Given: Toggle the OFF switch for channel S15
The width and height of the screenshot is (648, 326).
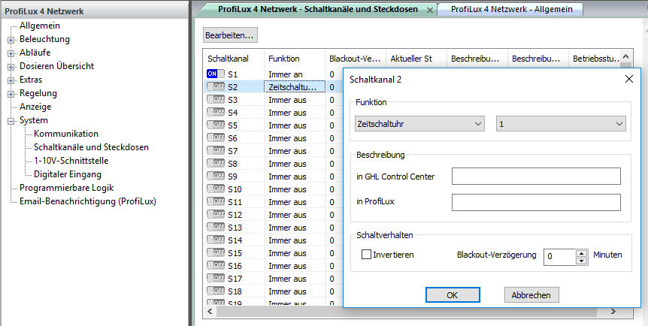Looking at the screenshot, I should [216, 253].
